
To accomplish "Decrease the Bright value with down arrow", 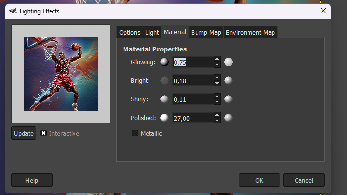I will pyautogui.click(x=217, y=83).
